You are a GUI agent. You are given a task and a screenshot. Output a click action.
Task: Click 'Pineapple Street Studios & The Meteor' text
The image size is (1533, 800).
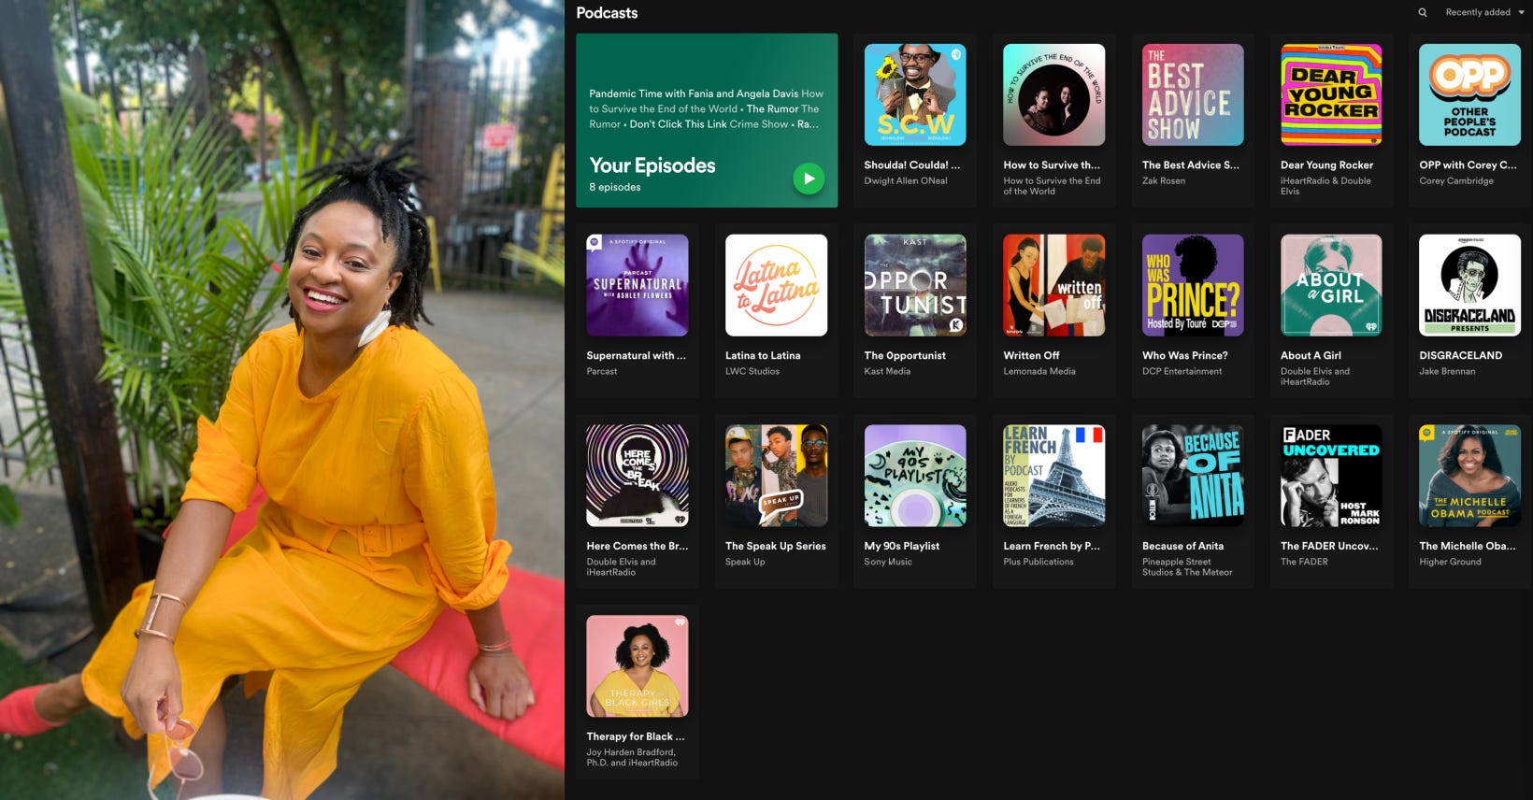click(x=1187, y=567)
